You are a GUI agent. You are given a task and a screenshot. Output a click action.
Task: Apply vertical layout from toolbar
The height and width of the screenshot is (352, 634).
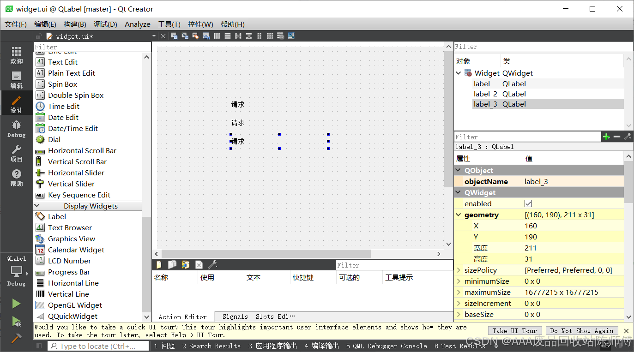228,36
